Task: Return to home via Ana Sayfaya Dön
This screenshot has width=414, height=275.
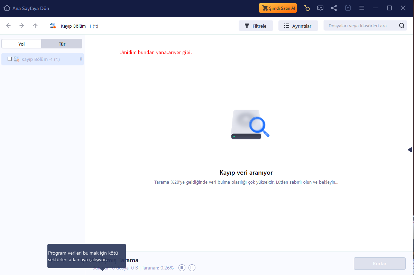Action: [x=26, y=8]
